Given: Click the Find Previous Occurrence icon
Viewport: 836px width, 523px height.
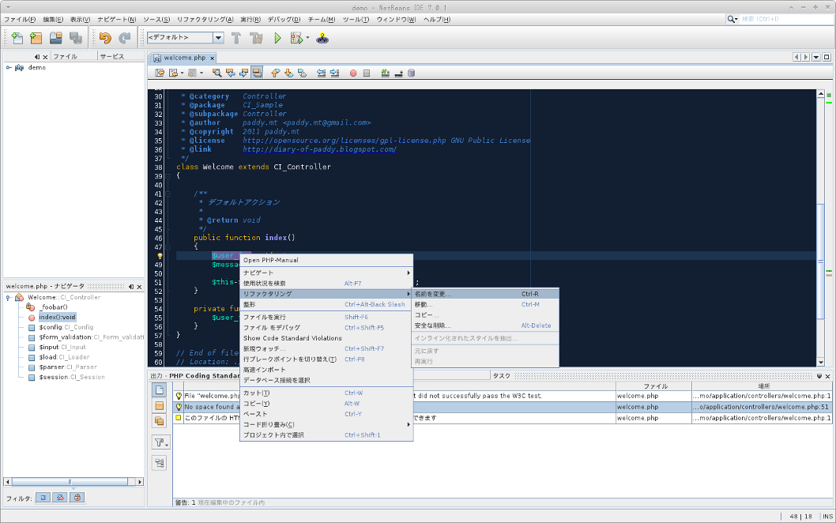Looking at the screenshot, I should [230, 73].
